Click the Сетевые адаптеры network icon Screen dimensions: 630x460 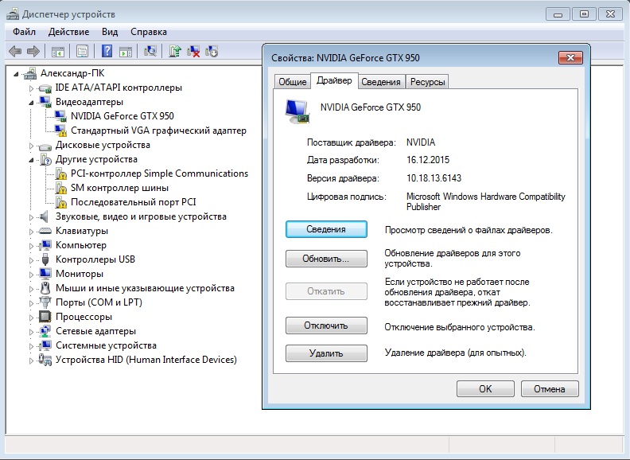[45, 331]
